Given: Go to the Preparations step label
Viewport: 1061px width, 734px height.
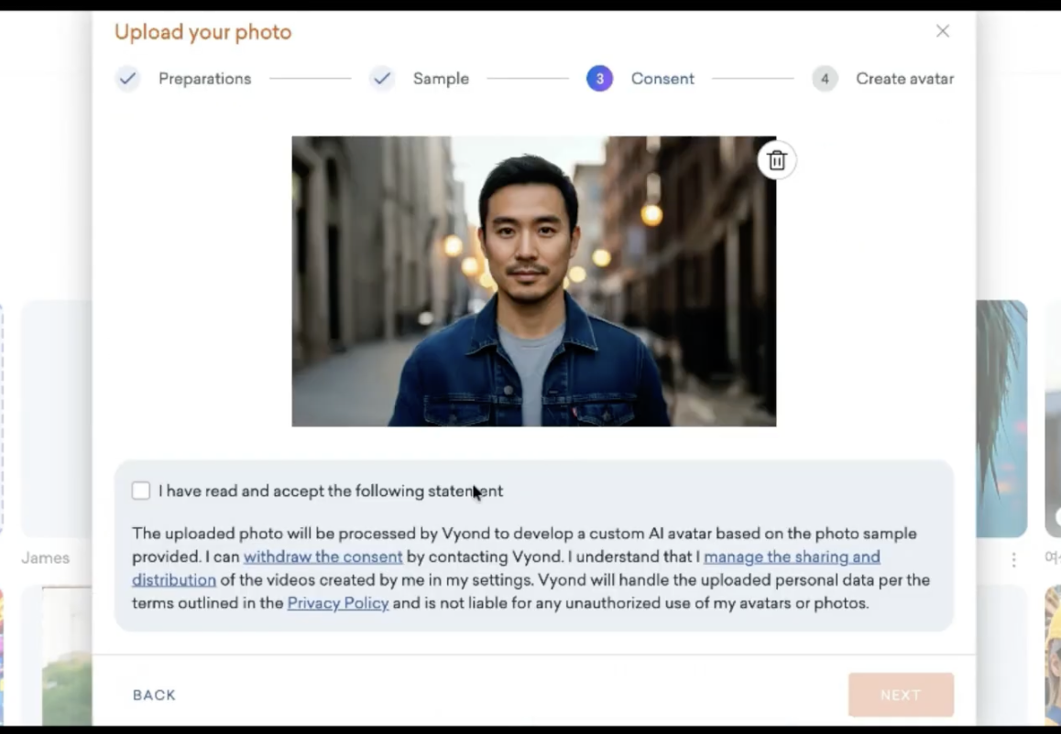Looking at the screenshot, I should [204, 79].
